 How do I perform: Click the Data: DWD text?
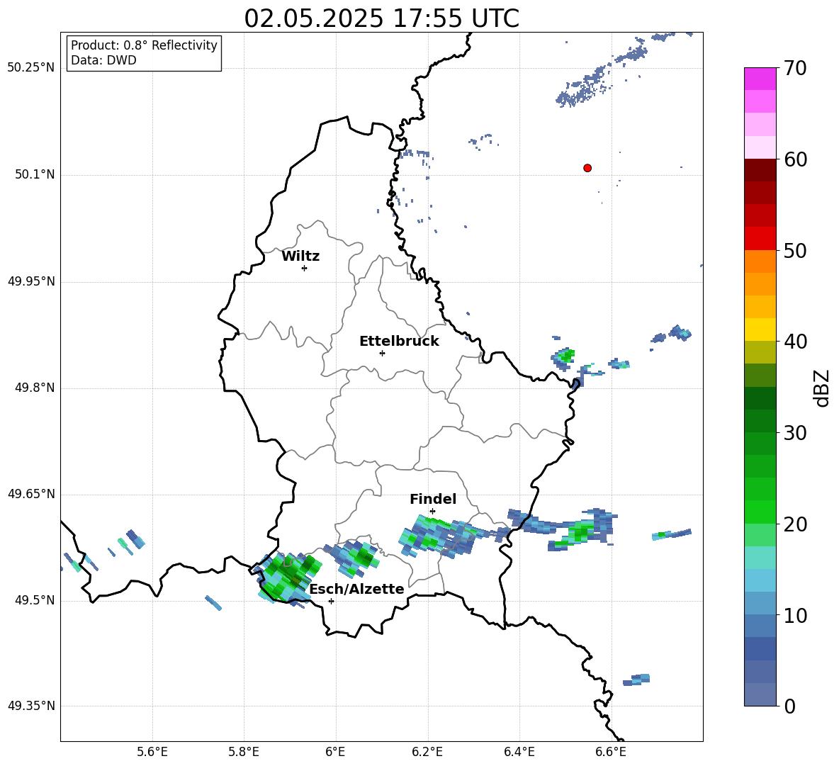(x=103, y=60)
